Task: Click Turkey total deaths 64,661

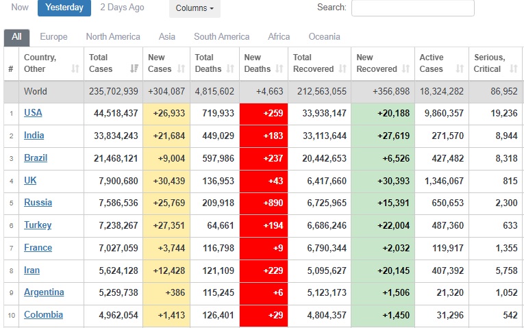Action: tap(221, 226)
